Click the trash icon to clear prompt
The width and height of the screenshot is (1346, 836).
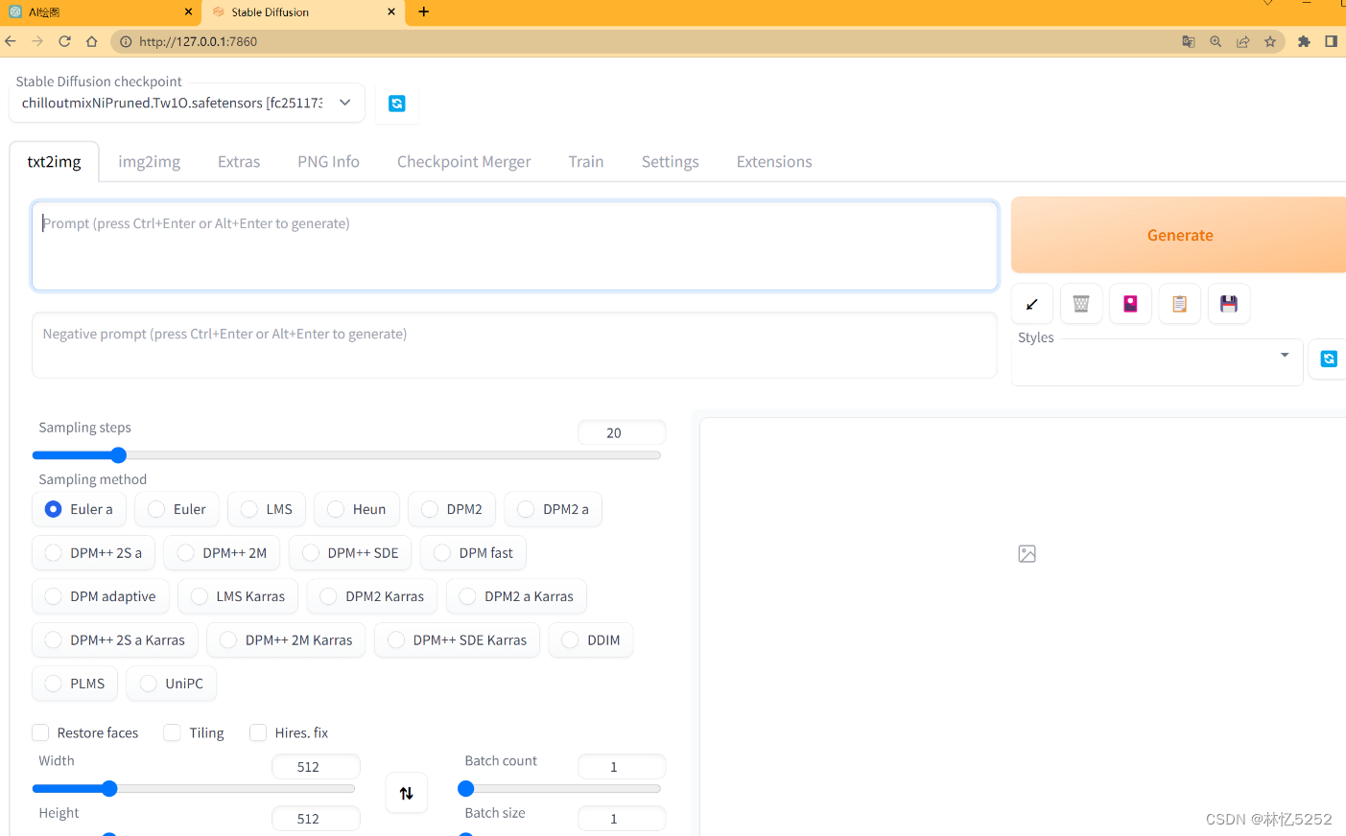point(1081,304)
